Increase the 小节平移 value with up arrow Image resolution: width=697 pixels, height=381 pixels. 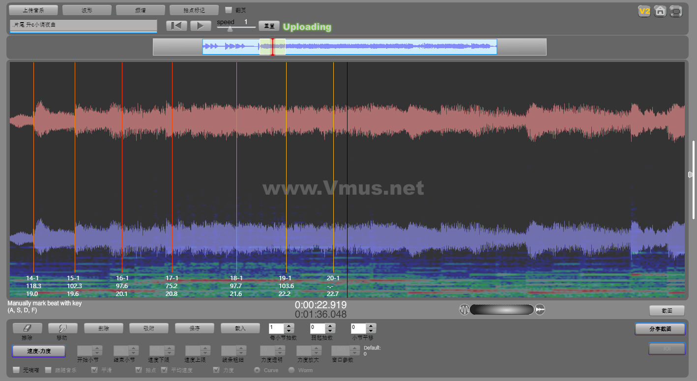pyautogui.click(x=372, y=325)
